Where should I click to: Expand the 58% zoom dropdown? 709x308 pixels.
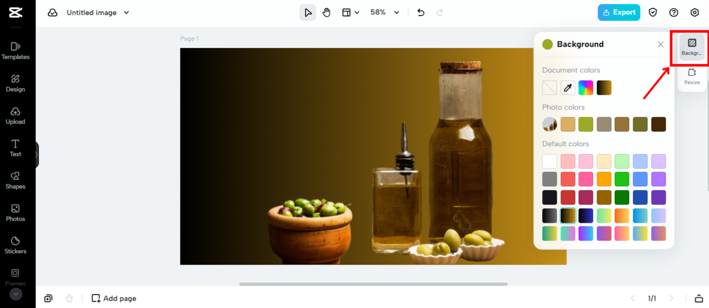pyautogui.click(x=385, y=12)
